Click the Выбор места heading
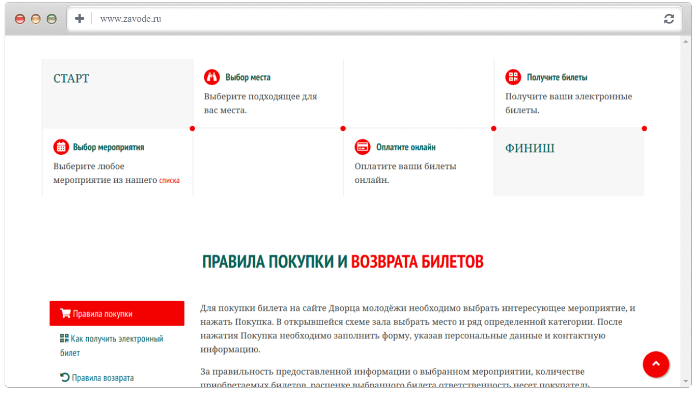 click(248, 77)
